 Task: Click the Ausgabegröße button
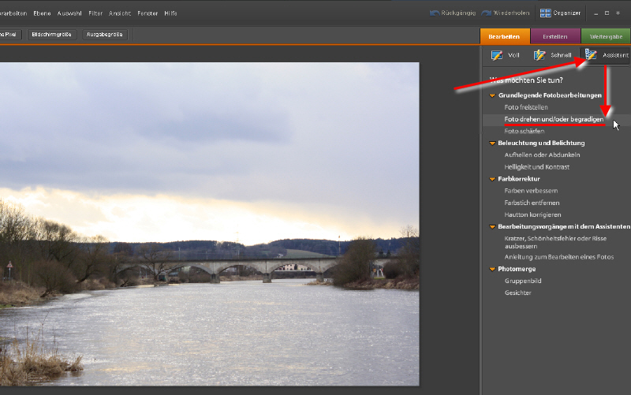[x=105, y=35]
